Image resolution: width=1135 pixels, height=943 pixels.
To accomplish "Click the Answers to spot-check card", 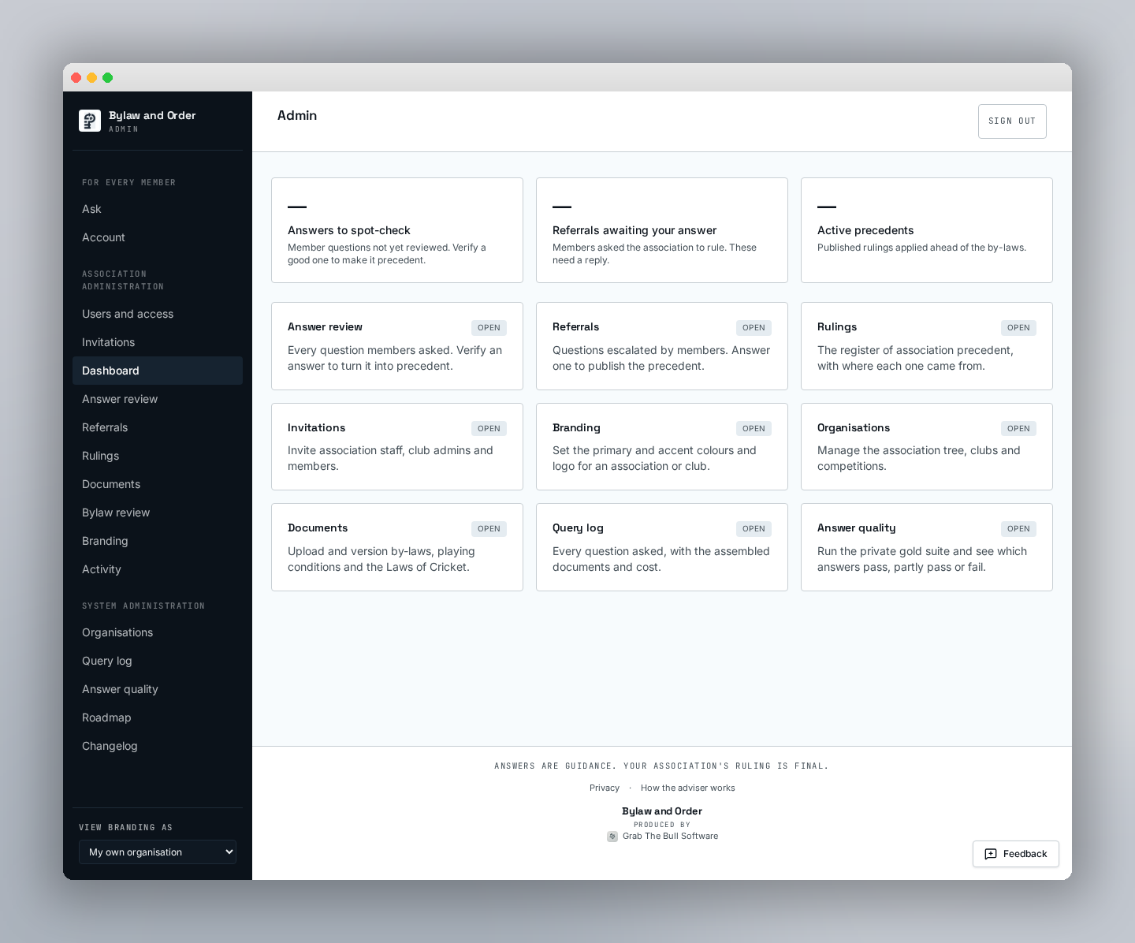I will tap(397, 230).
